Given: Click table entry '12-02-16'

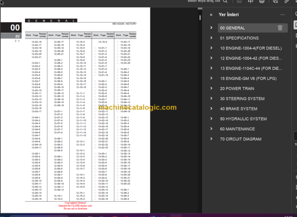Looking at the screenshot, I should coord(36,42).
